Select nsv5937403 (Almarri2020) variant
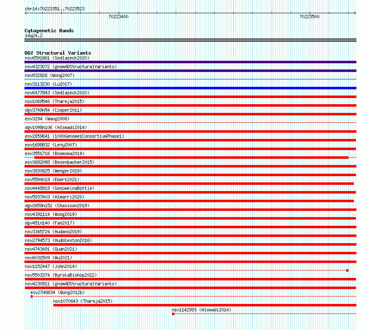Image resolution: width=368 pixels, height=330 pixels. [x=55, y=197]
